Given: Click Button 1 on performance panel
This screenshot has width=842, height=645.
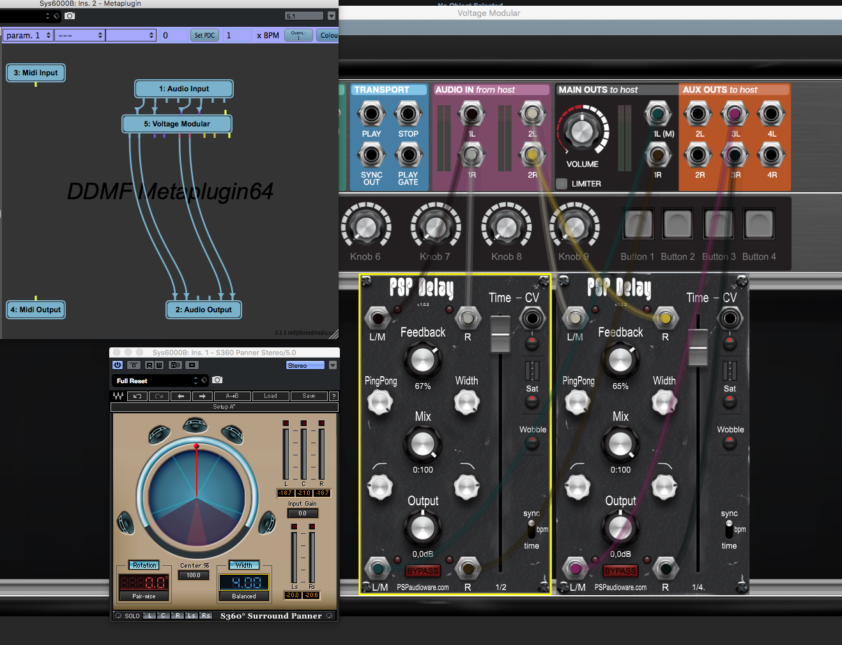Looking at the screenshot, I should click(x=638, y=224).
